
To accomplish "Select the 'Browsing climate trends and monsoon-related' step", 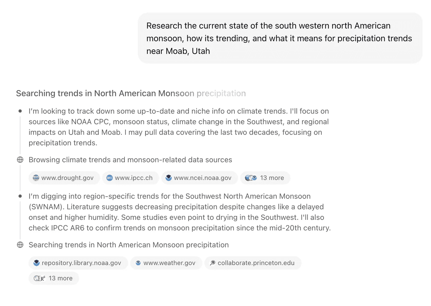I will pyautogui.click(x=130, y=160).
